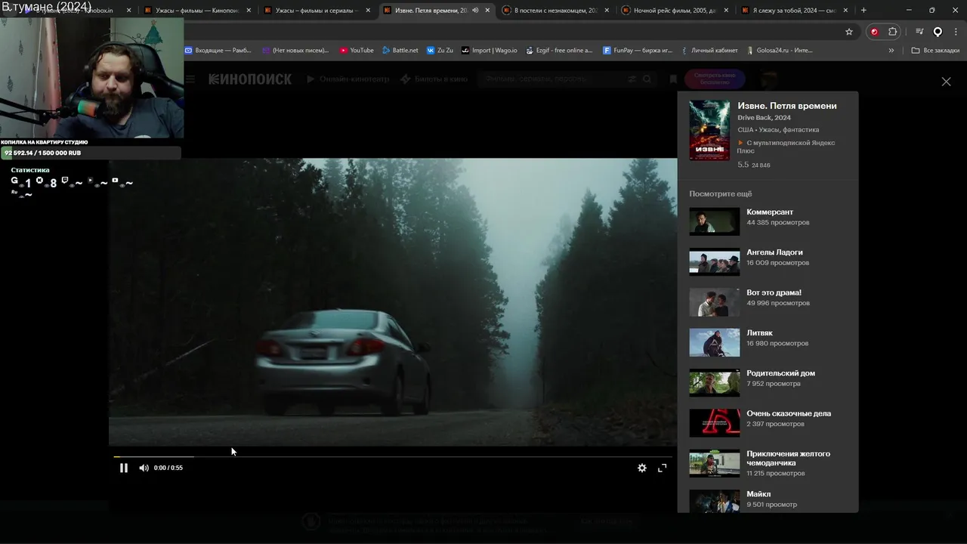Seek along the trailer progress bar
The height and width of the screenshot is (544, 967).
pos(393,456)
